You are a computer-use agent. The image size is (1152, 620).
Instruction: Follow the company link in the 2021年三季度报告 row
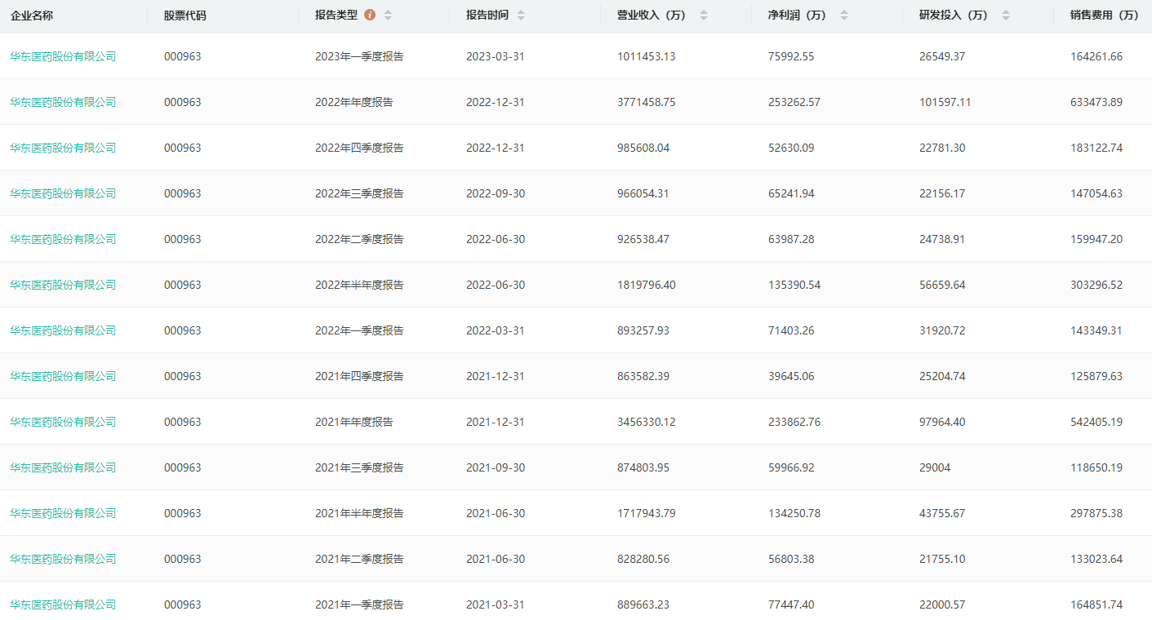coord(63,467)
